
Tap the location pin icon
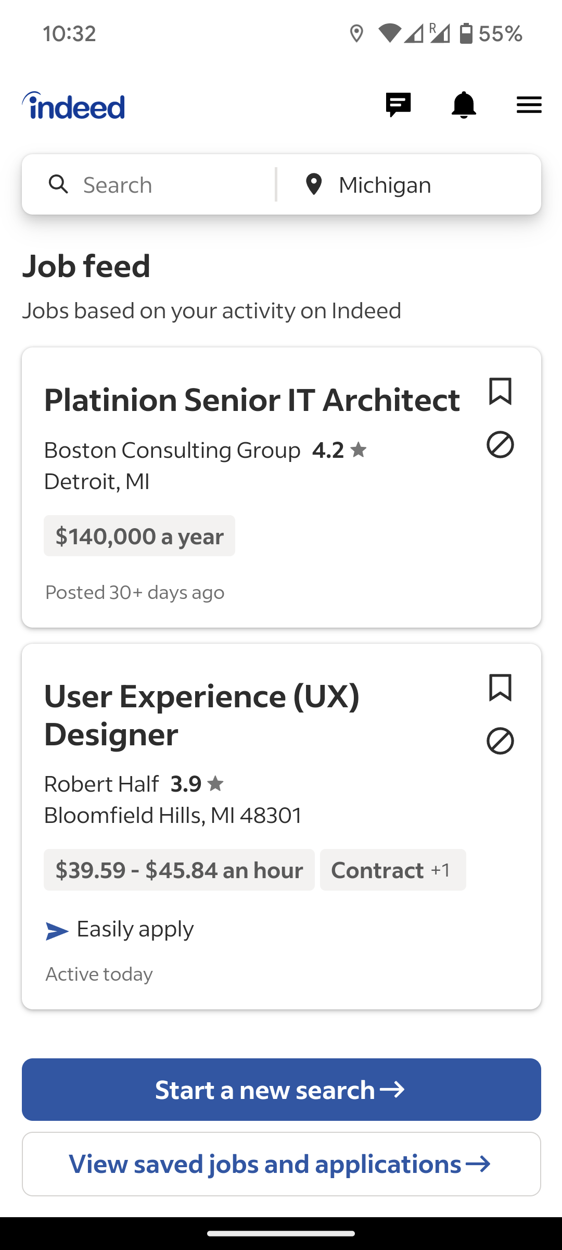(314, 184)
